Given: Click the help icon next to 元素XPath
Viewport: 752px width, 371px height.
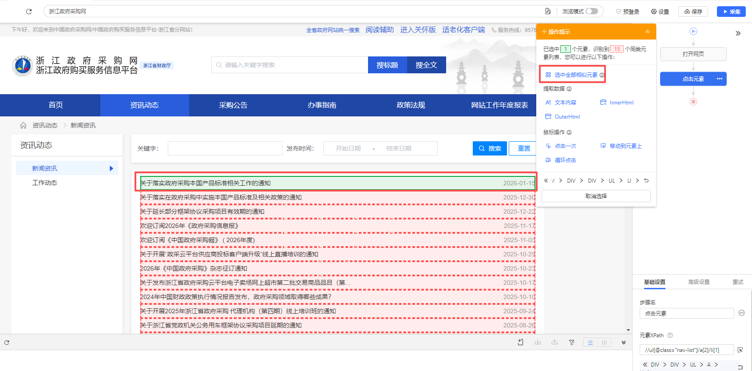Looking at the screenshot, I should (x=670, y=335).
